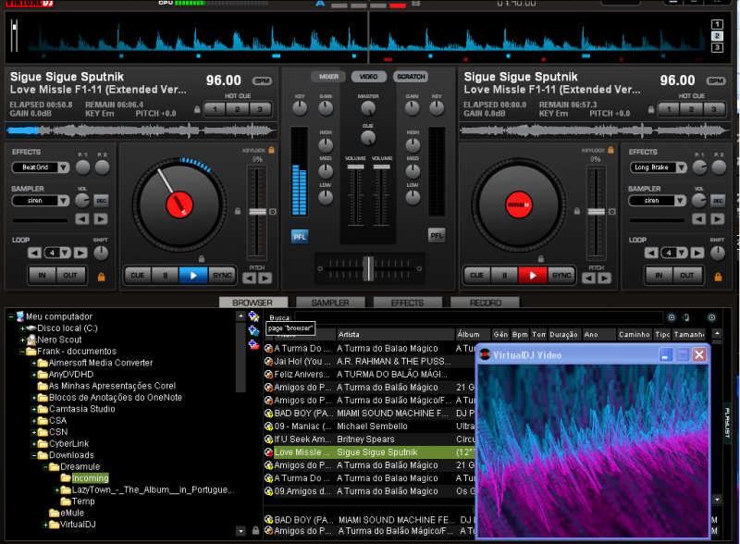740x544 pixels.
Task: Start playback on the right deck
Action: 533,276
